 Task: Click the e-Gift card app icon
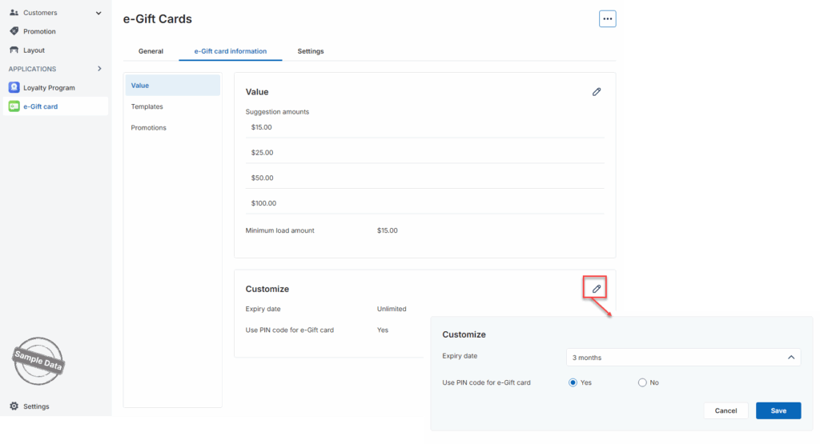[x=14, y=106]
